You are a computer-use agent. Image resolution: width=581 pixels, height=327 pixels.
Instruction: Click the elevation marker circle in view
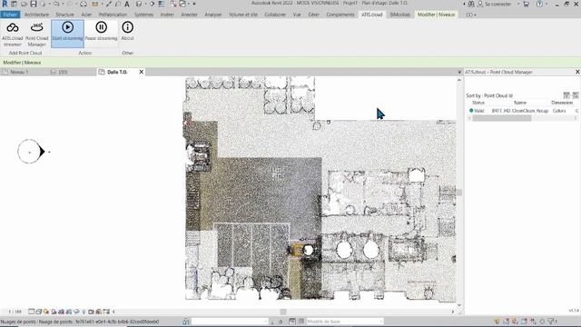tap(30, 152)
